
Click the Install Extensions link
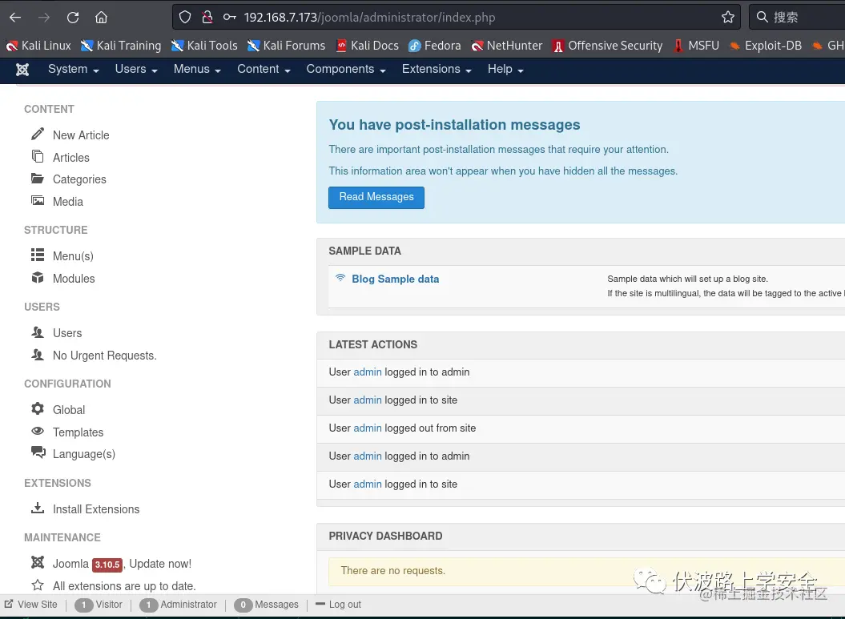96,509
